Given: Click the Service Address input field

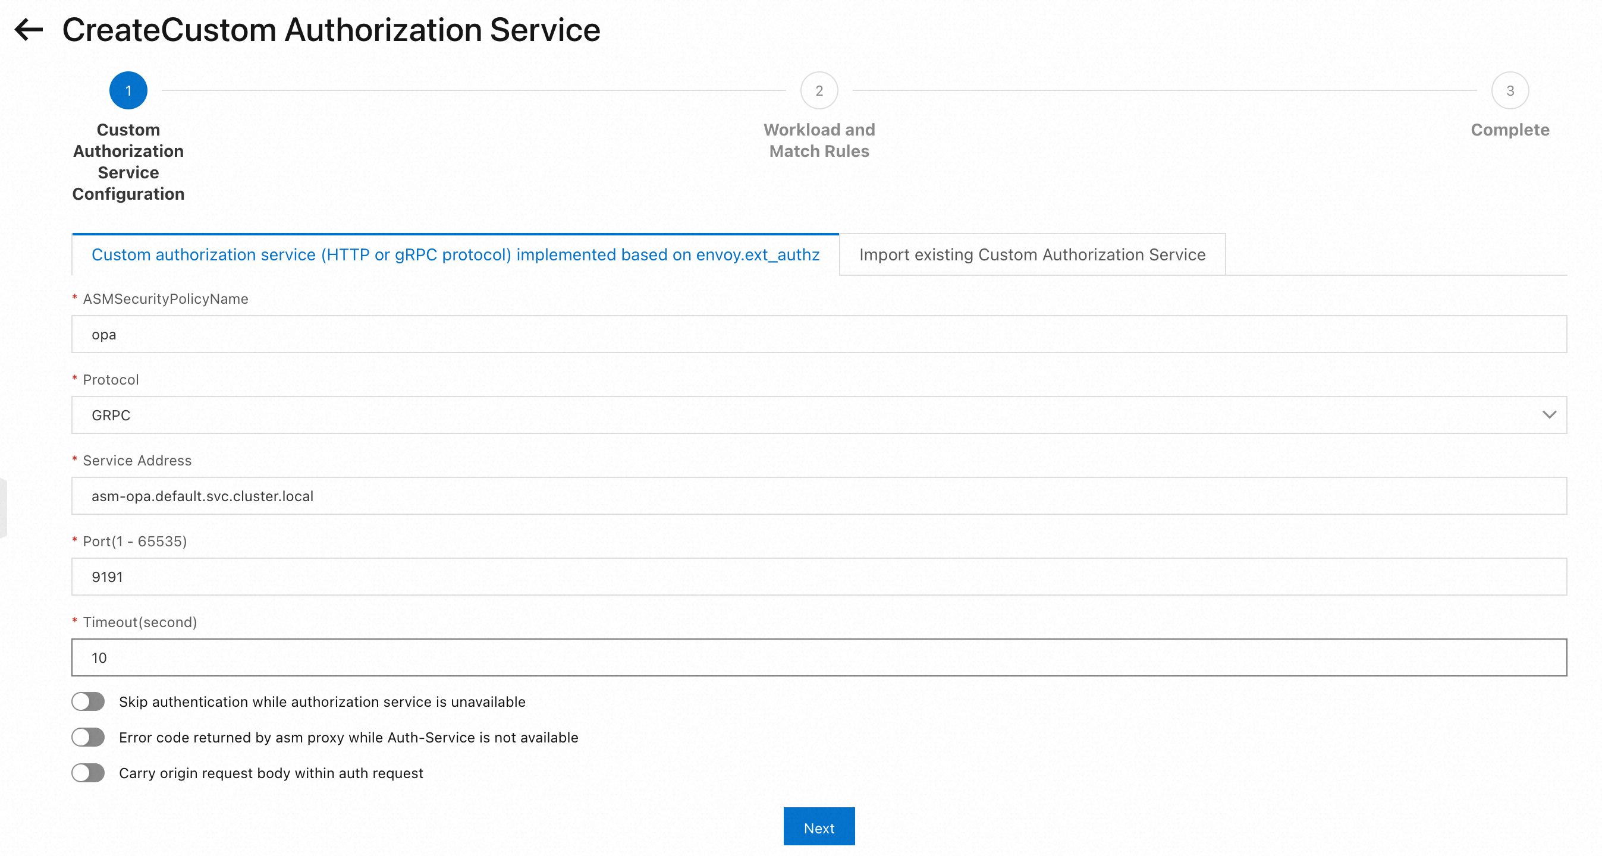Looking at the screenshot, I should coord(818,496).
